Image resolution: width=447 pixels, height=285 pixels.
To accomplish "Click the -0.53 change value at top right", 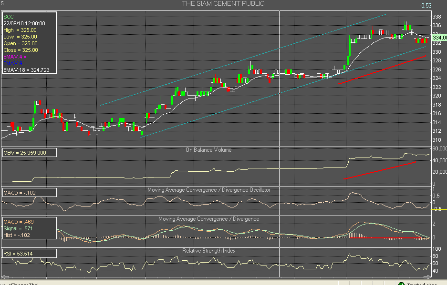I will pos(426,6).
